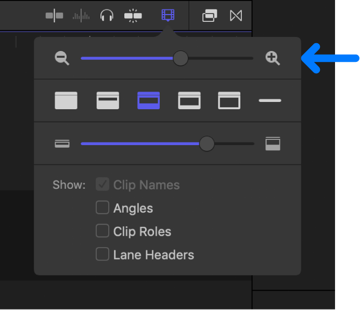
Task: Click the clip height slider handle
Action: click(207, 144)
